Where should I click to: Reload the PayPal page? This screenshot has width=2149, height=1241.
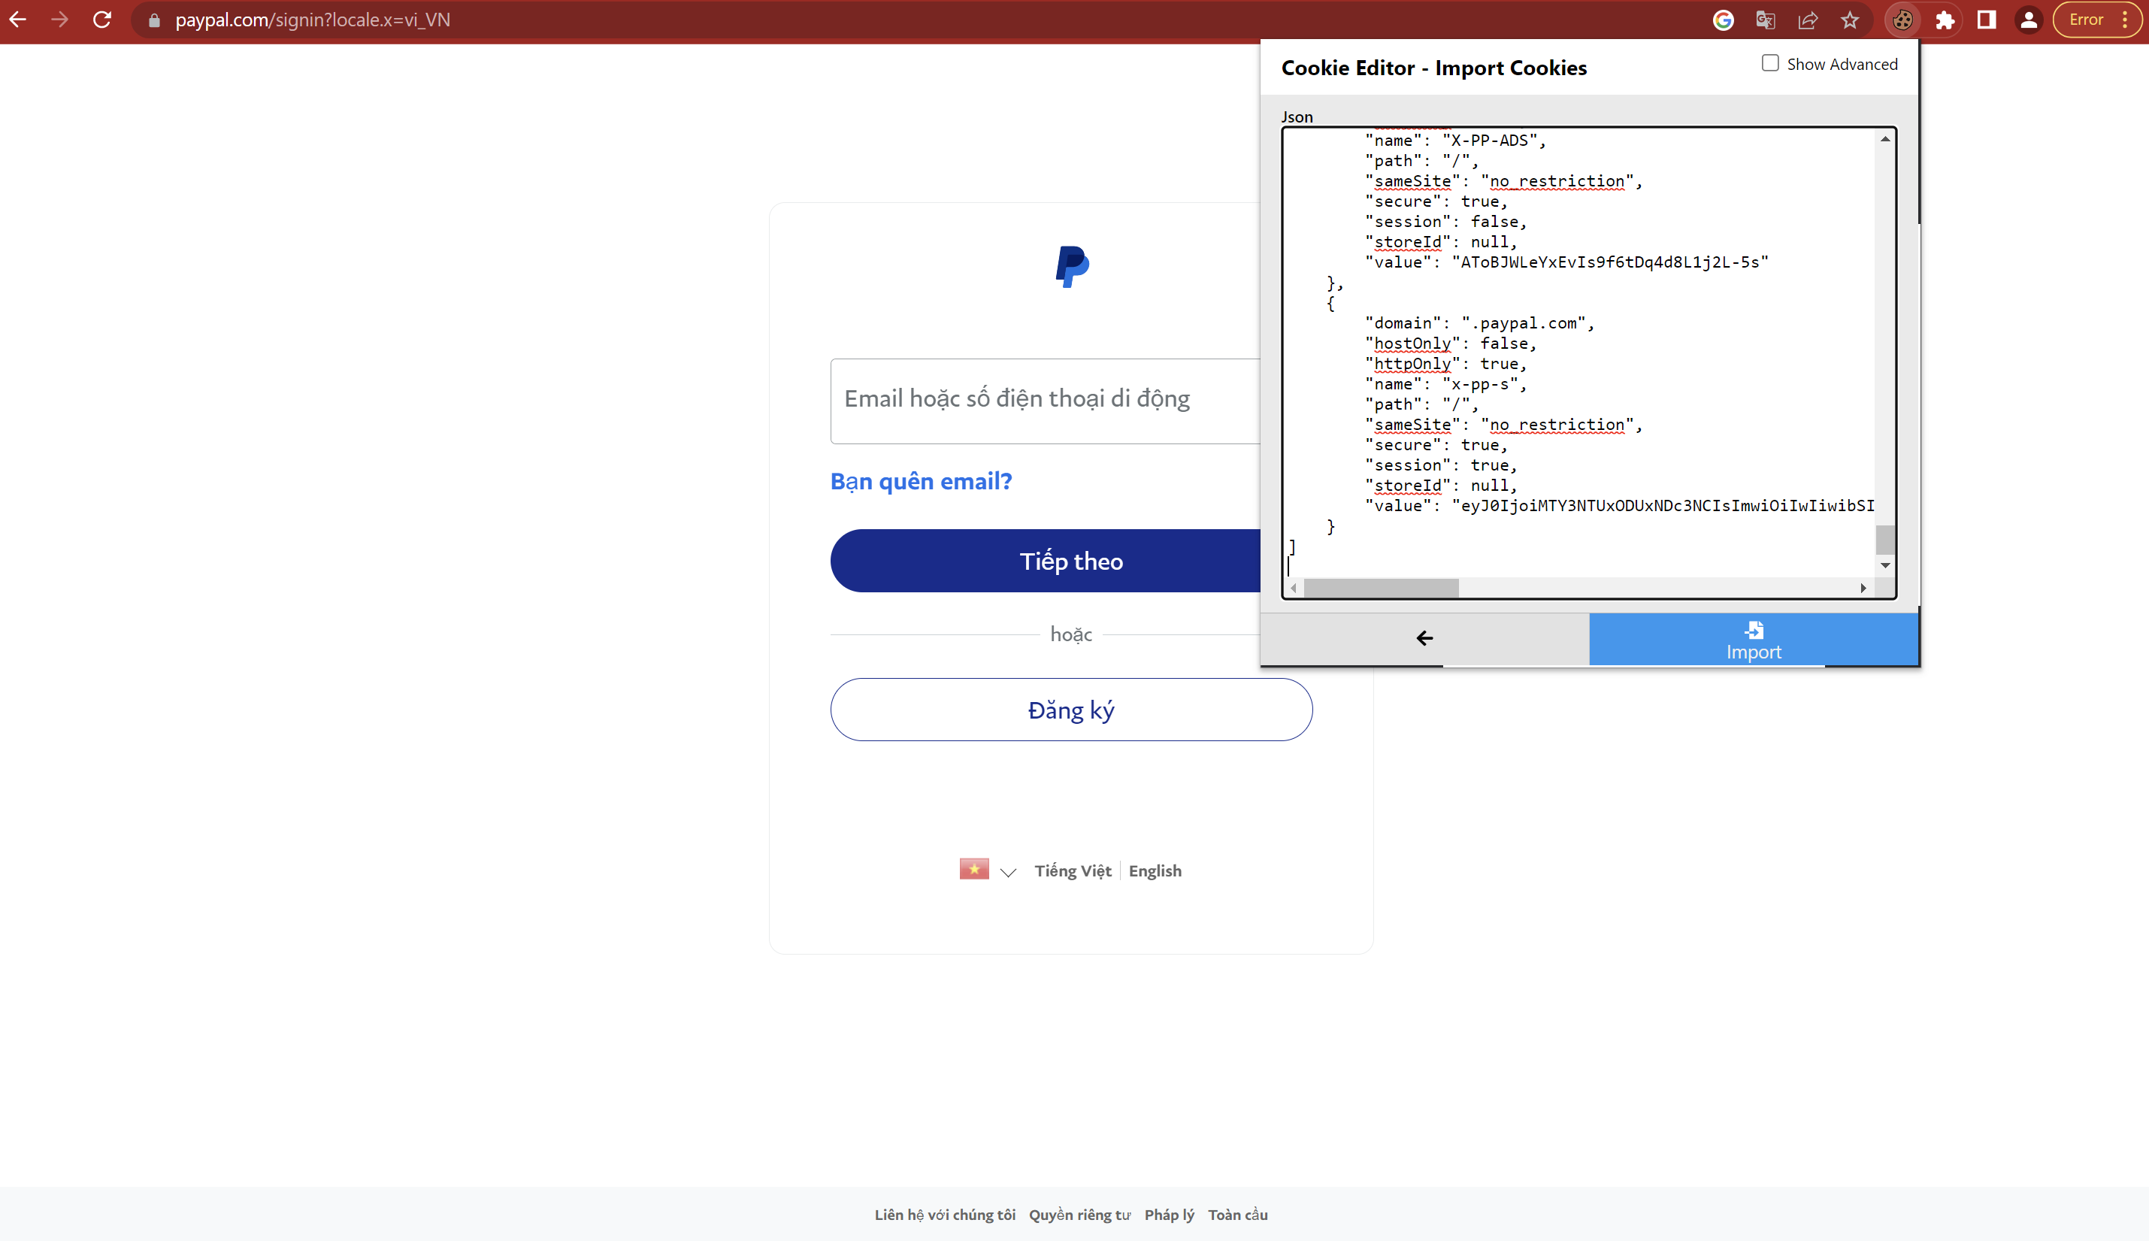pyautogui.click(x=102, y=20)
